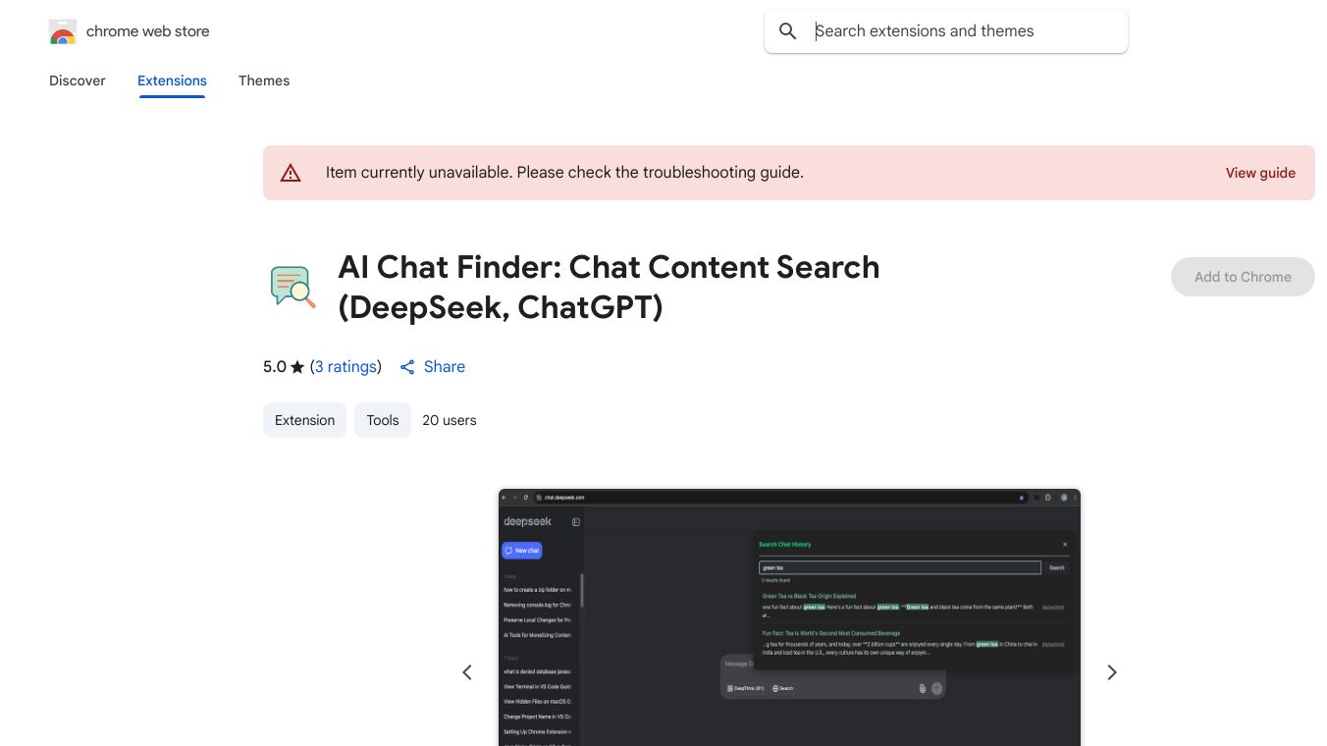
Task: Click the search magnifier icon
Action: (787, 31)
